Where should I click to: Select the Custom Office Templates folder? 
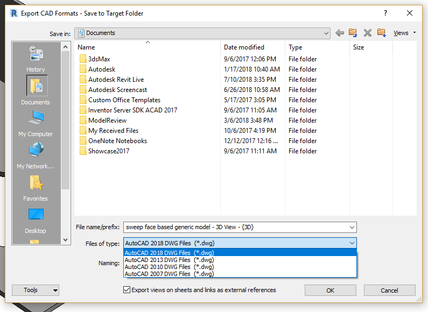point(124,100)
